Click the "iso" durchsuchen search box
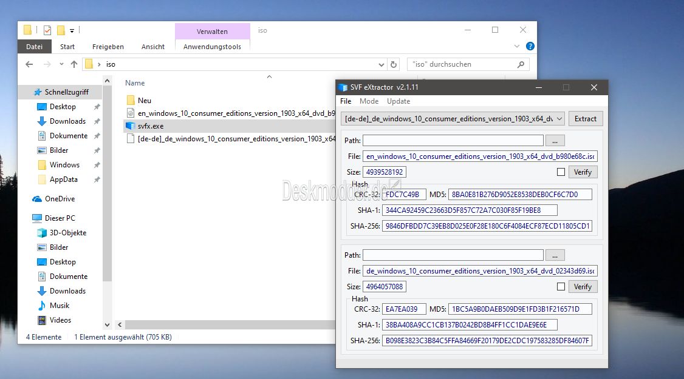Screen dimensions: 684x379 (468, 64)
